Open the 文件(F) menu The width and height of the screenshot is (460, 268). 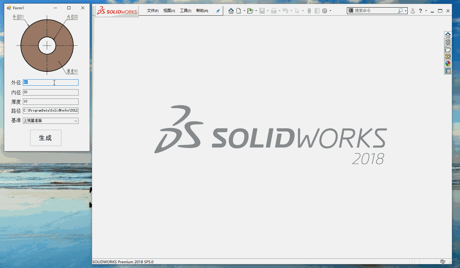coord(152,10)
